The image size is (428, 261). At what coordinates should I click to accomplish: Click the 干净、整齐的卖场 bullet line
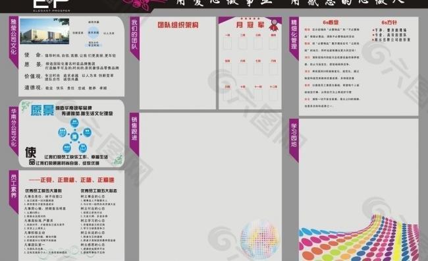point(390,30)
